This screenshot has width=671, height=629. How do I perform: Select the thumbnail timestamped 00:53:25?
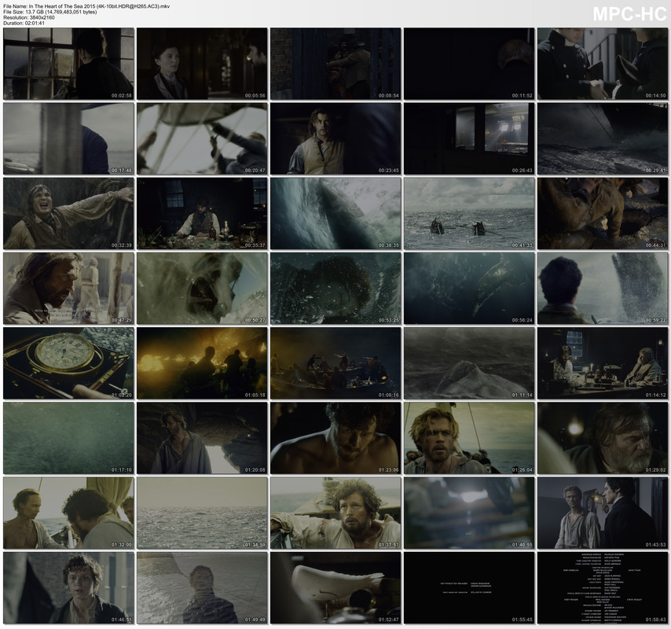[x=335, y=289]
